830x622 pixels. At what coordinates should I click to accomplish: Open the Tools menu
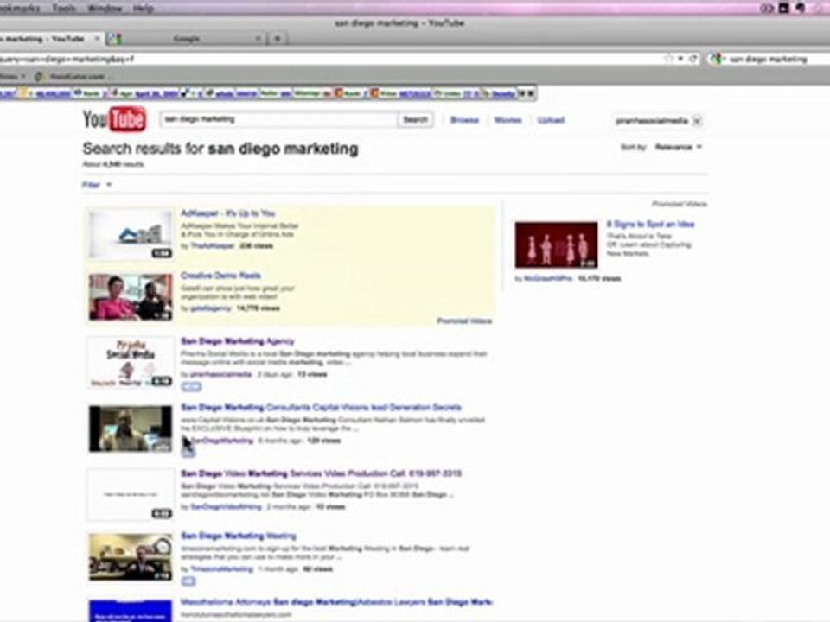pos(63,8)
